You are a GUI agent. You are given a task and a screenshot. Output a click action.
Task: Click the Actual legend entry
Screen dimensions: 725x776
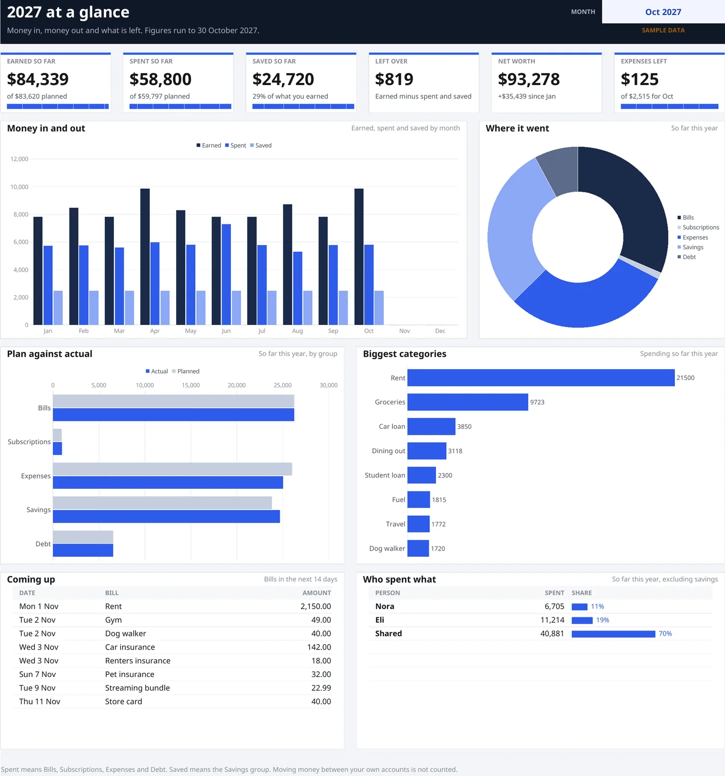coord(157,371)
